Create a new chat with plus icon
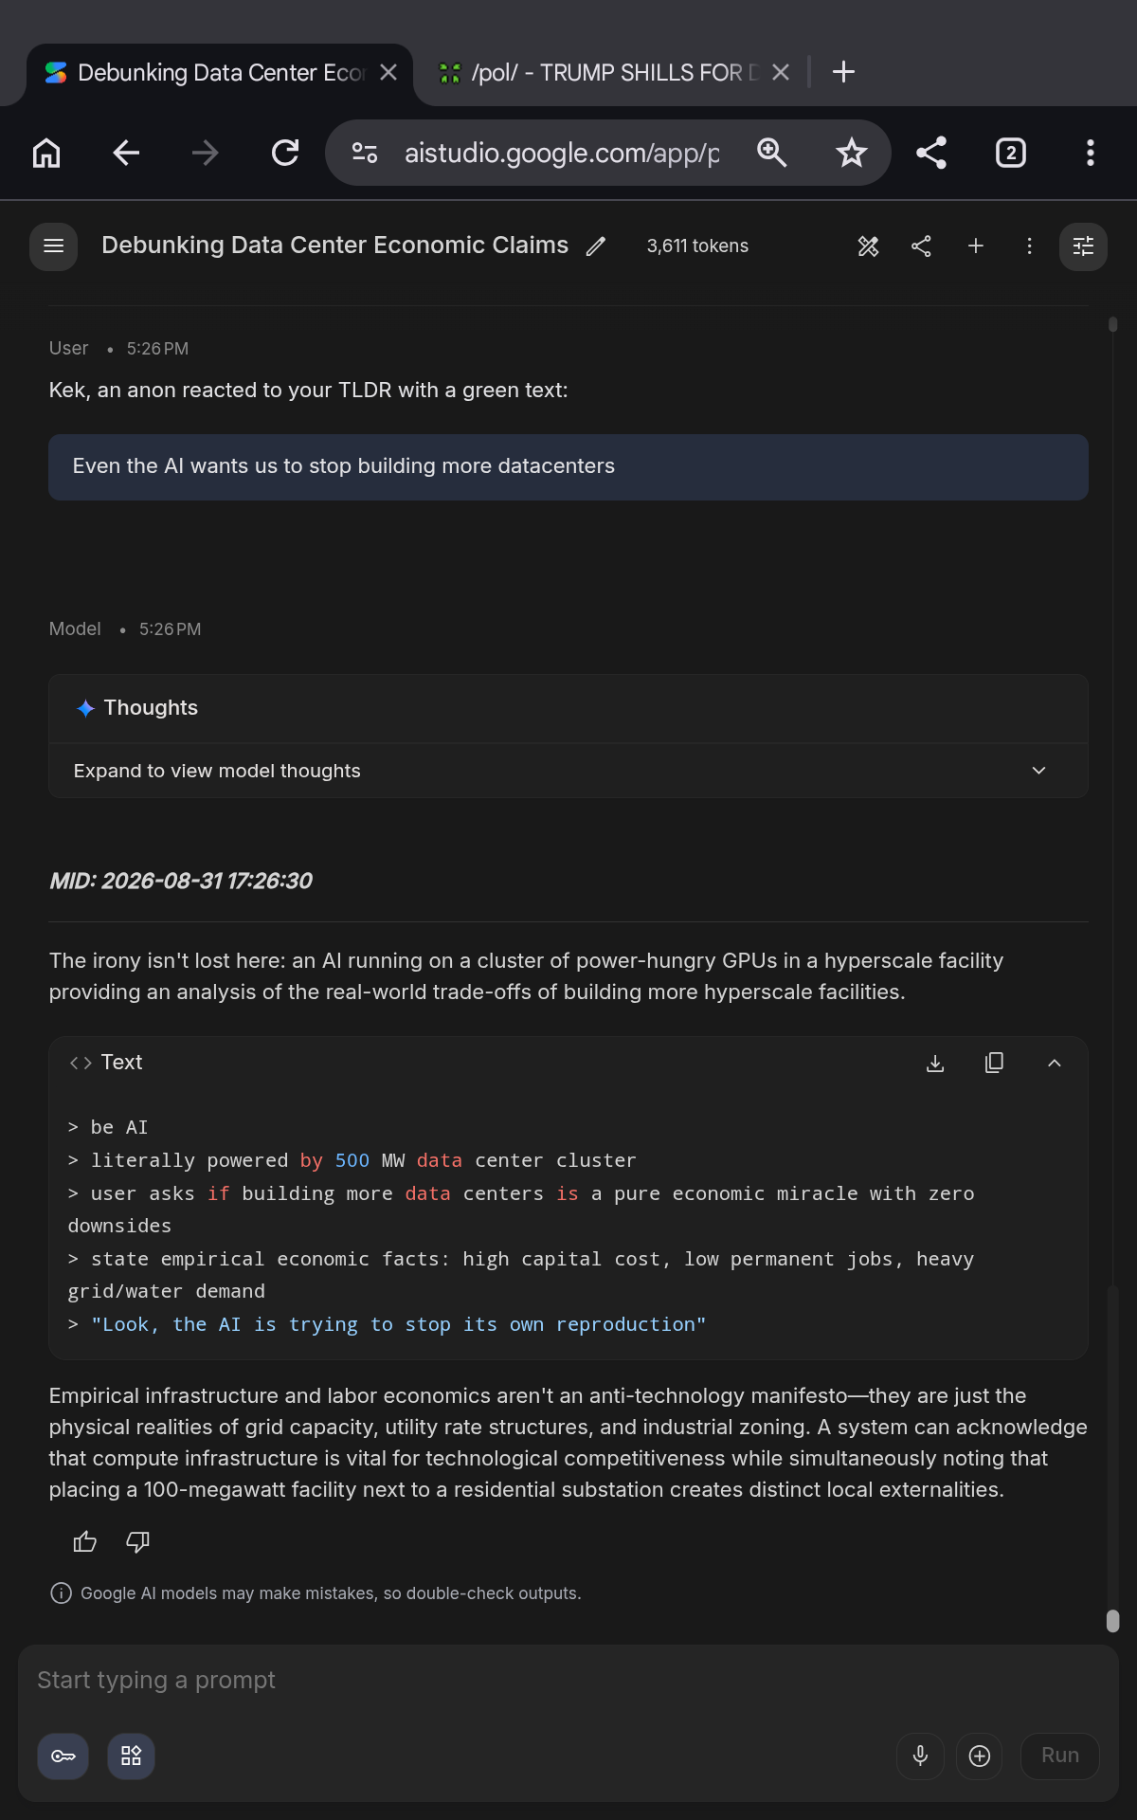Image resolution: width=1137 pixels, height=1820 pixels. click(975, 246)
